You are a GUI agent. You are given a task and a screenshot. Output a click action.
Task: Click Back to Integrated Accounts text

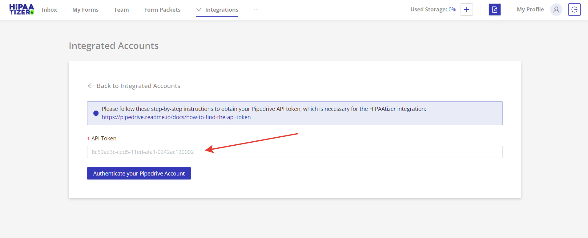point(138,86)
